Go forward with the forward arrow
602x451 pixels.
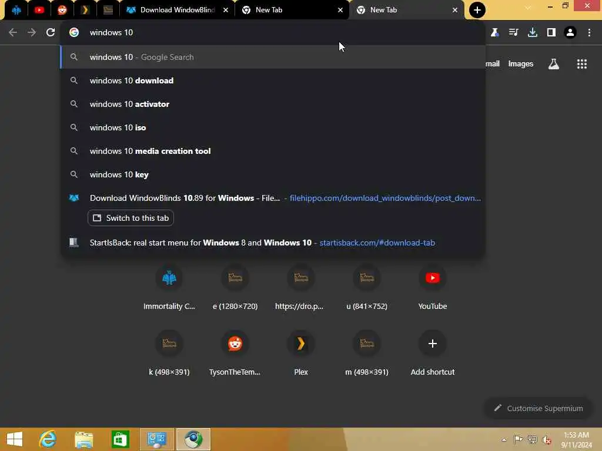coord(32,33)
